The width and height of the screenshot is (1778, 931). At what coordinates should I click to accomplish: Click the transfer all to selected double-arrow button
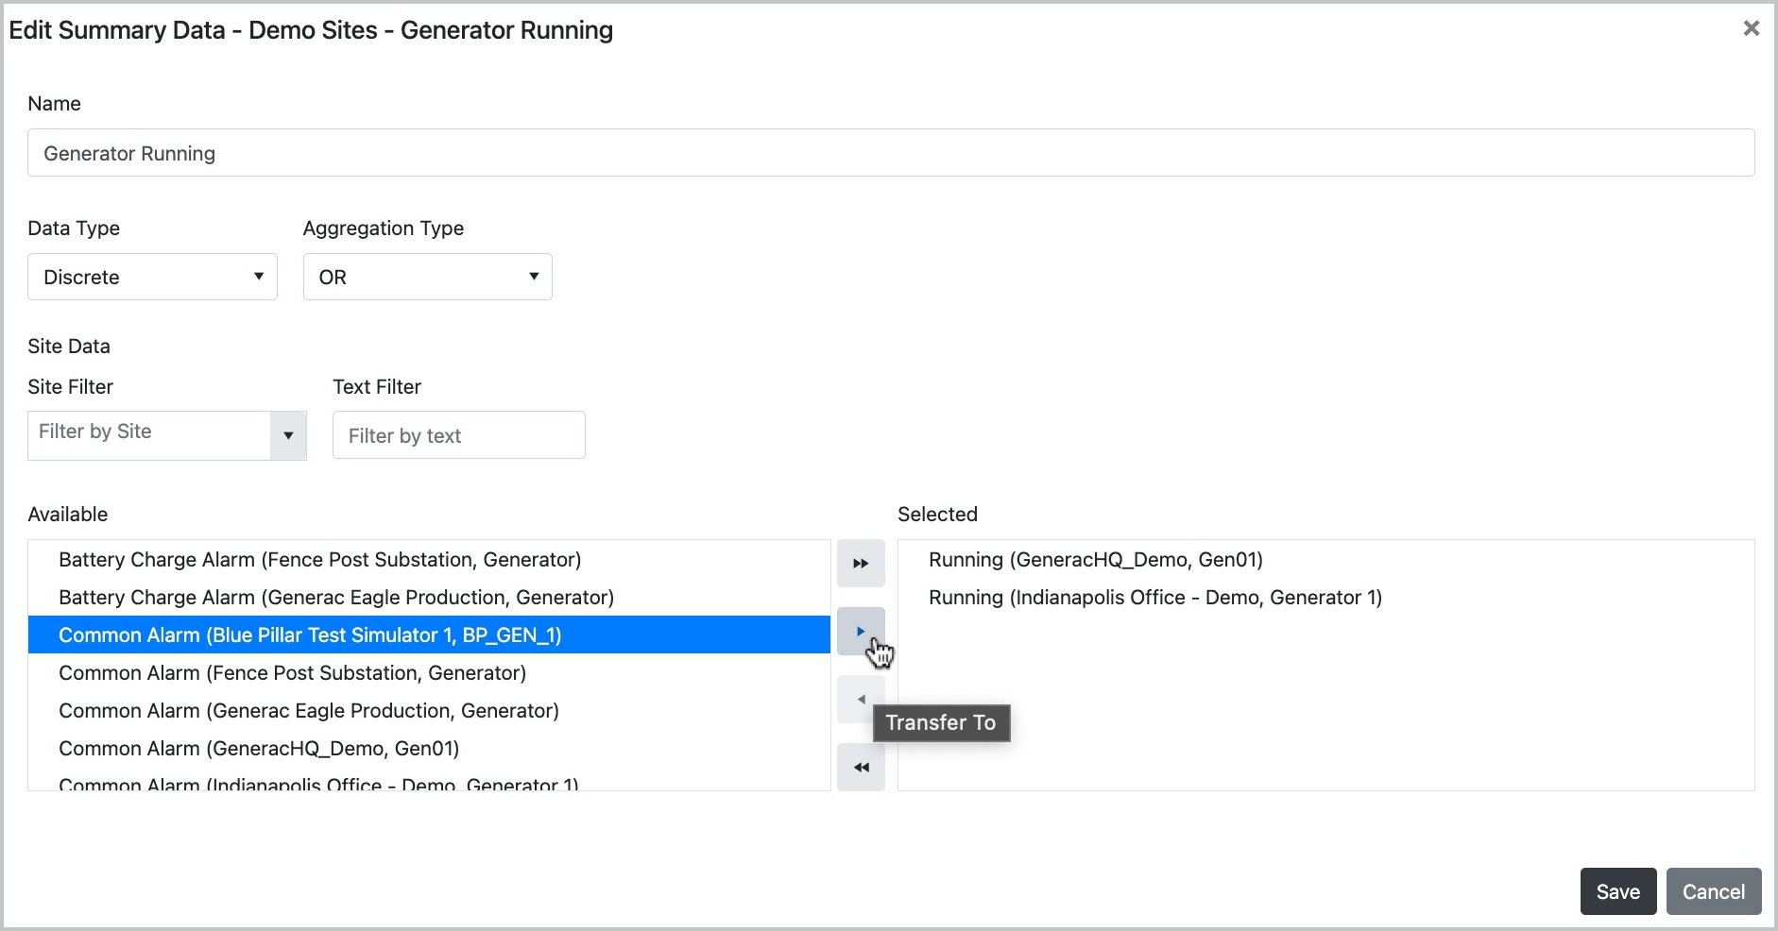pos(860,564)
